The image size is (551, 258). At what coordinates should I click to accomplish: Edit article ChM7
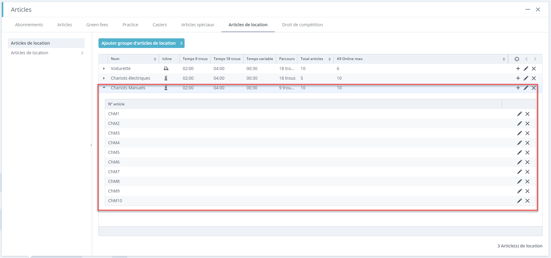coord(520,172)
